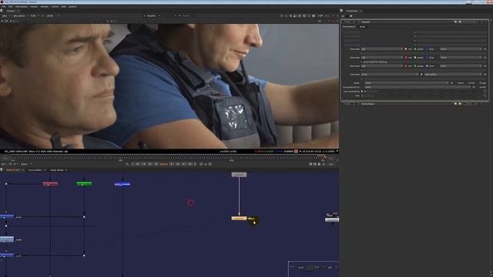The height and width of the screenshot is (277, 493).
Task: Open the unpremult by dropdown
Action: tap(418, 87)
